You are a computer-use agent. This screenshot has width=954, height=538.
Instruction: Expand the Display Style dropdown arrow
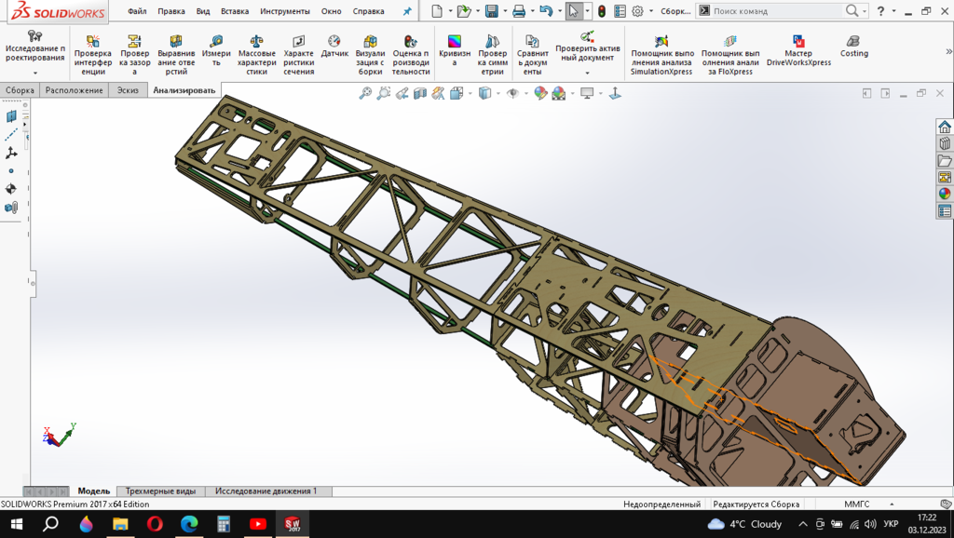(497, 93)
